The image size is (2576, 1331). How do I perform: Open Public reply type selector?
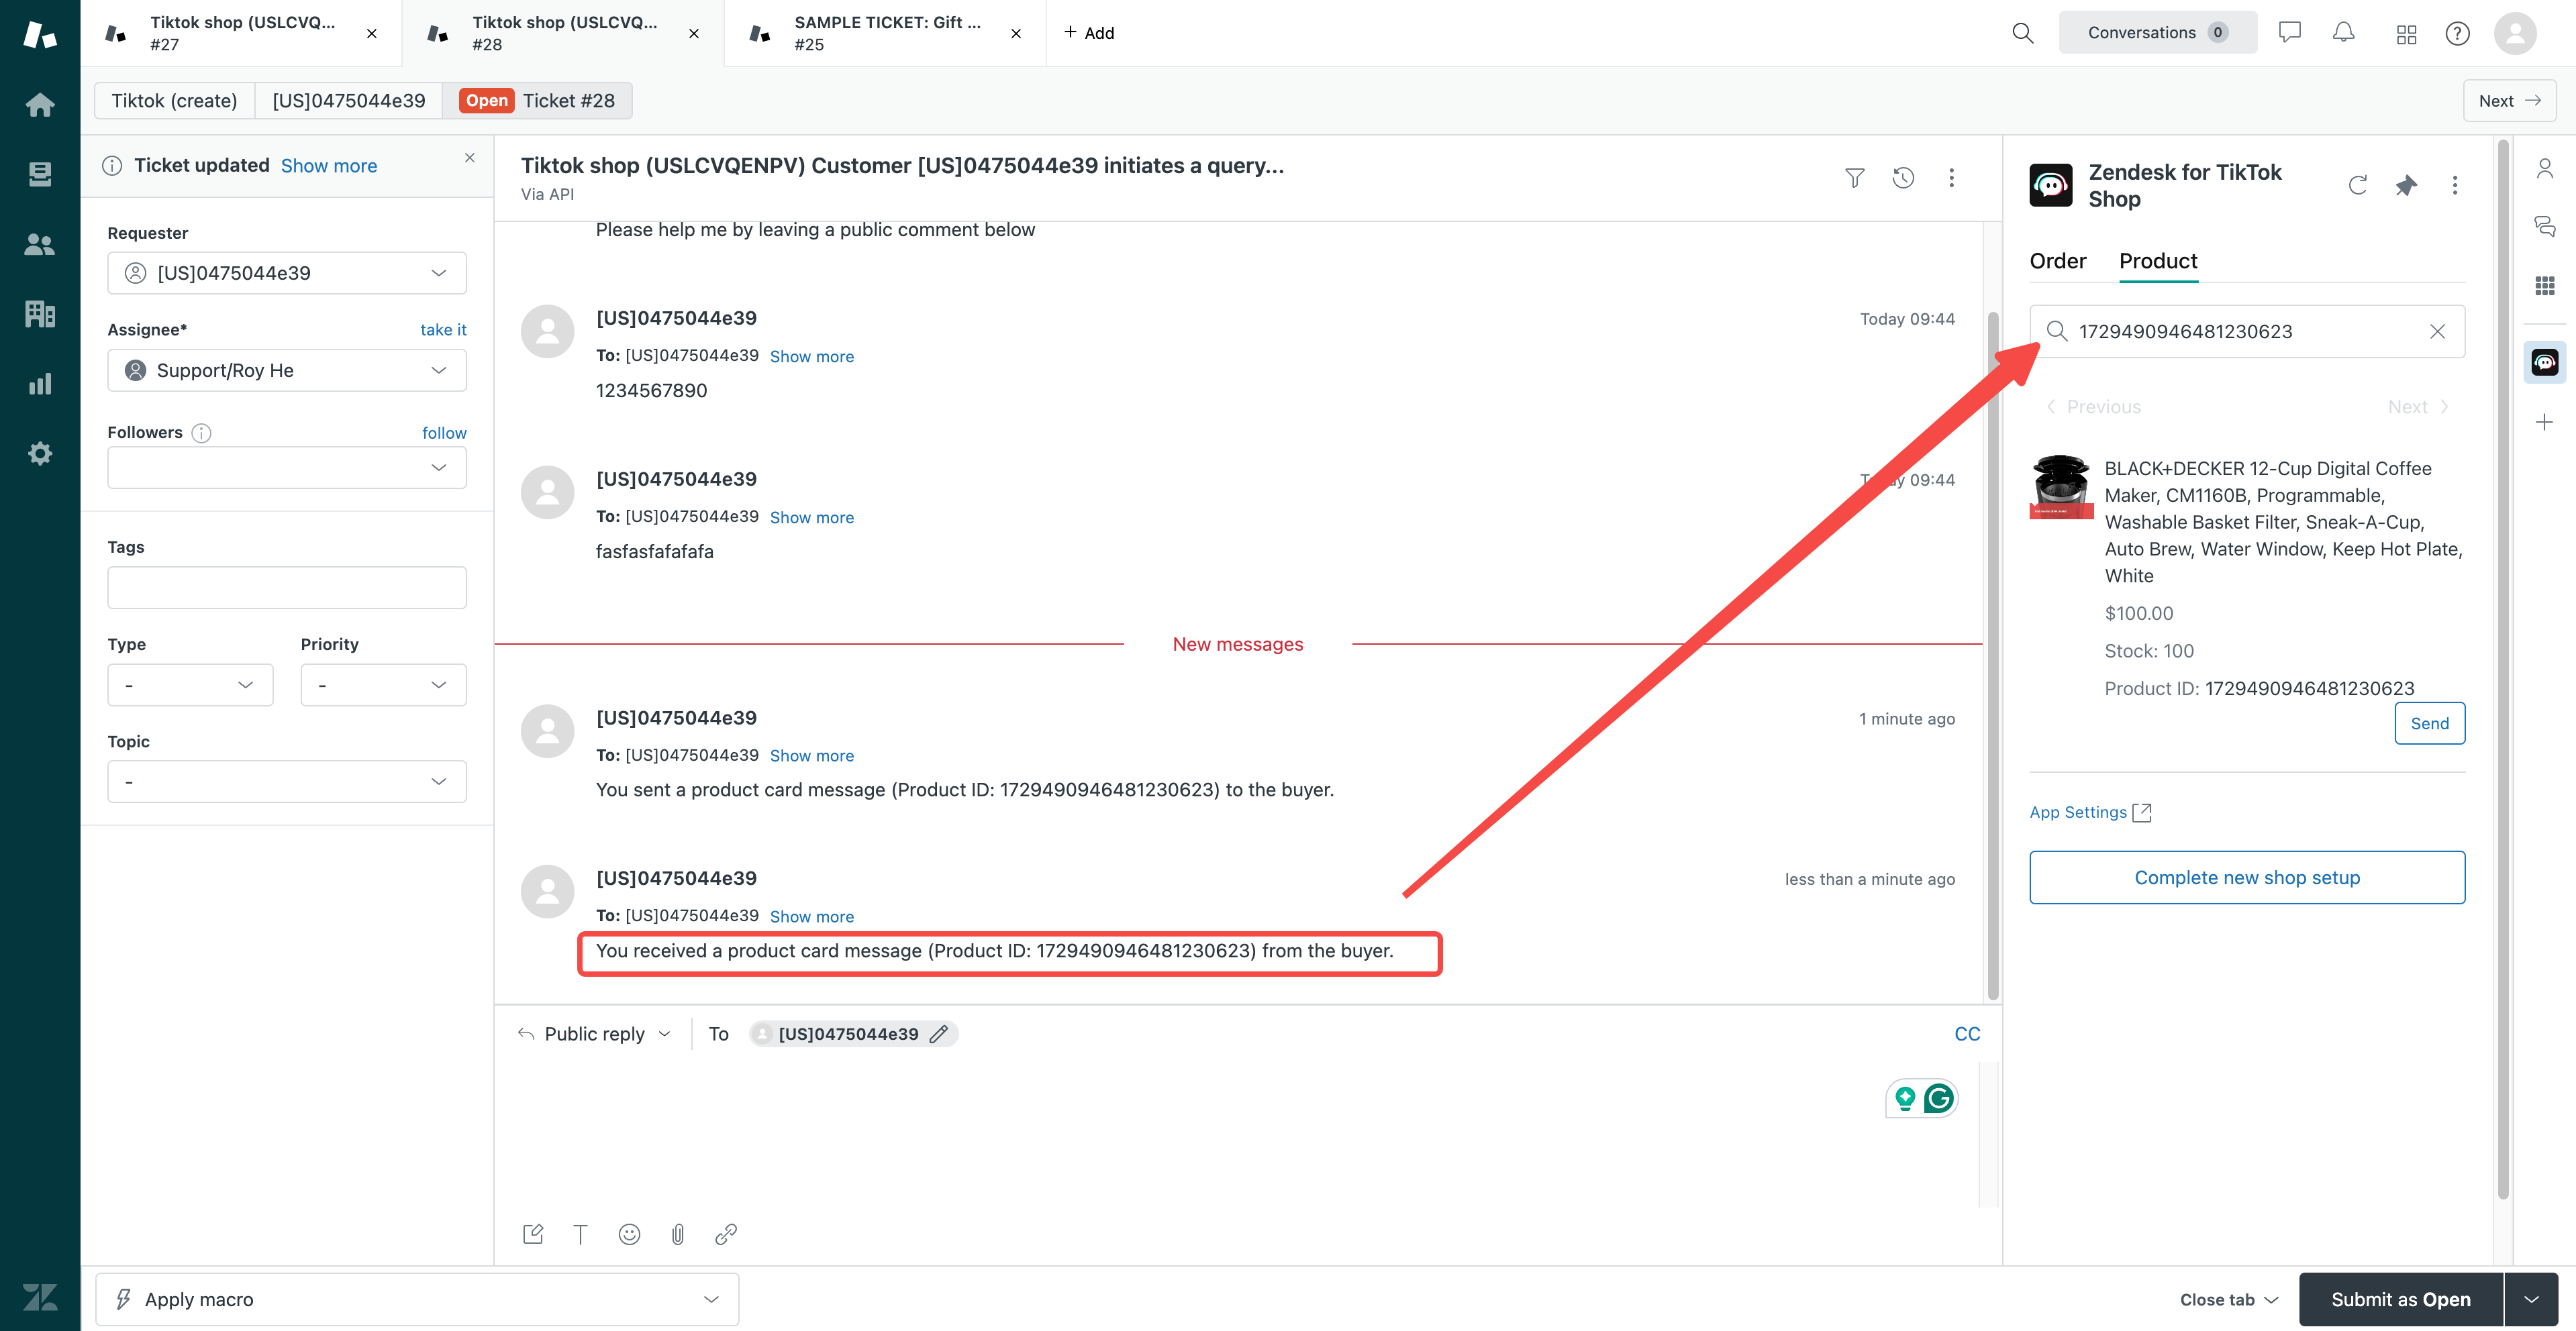[x=595, y=1034]
